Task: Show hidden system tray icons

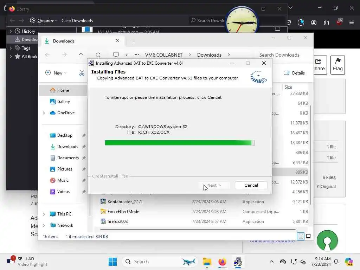Action: tap(272, 262)
